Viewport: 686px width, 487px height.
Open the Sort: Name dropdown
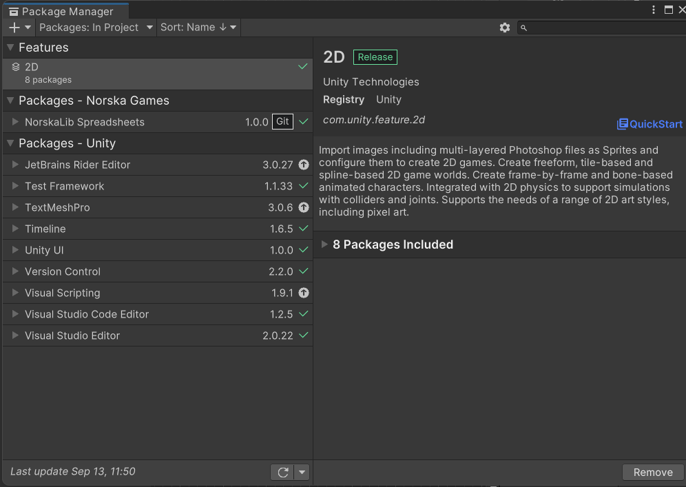[x=198, y=28]
